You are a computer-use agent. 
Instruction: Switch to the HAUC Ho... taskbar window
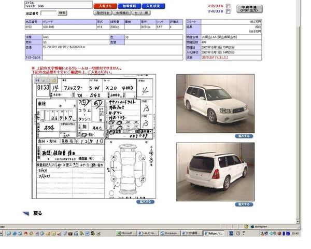pyautogui.click(x=148, y=233)
